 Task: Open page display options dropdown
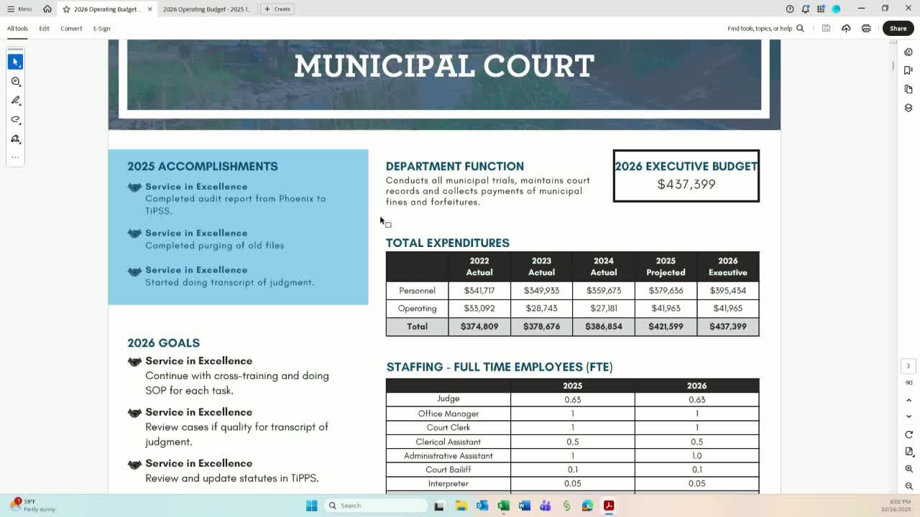tap(908, 452)
